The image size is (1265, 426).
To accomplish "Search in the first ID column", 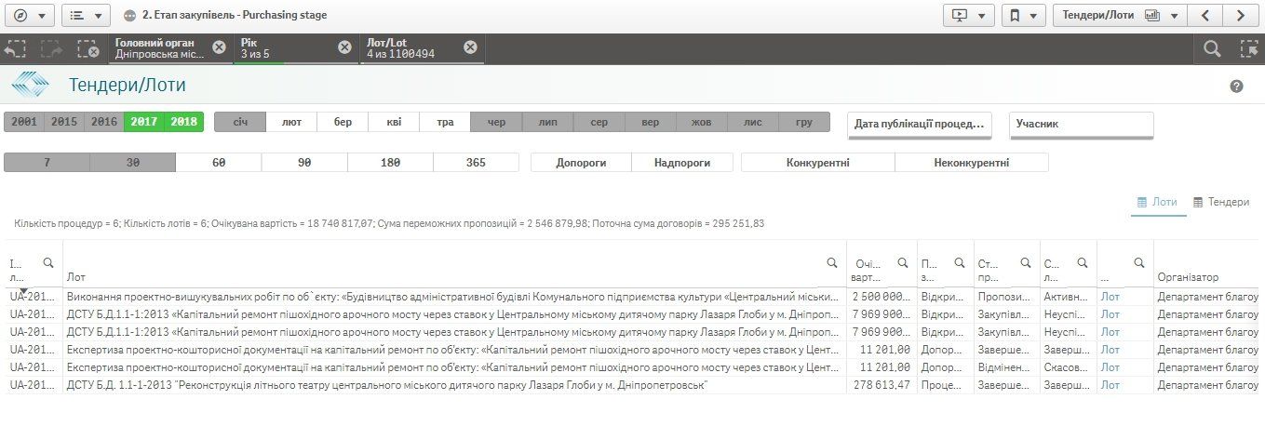I will coord(48,263).
